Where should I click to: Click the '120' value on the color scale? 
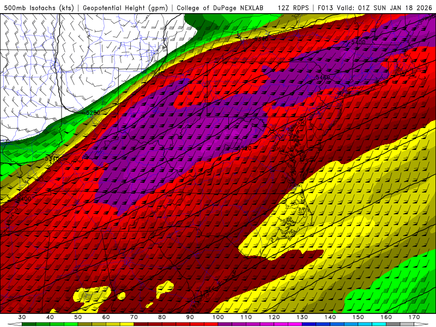274,317
